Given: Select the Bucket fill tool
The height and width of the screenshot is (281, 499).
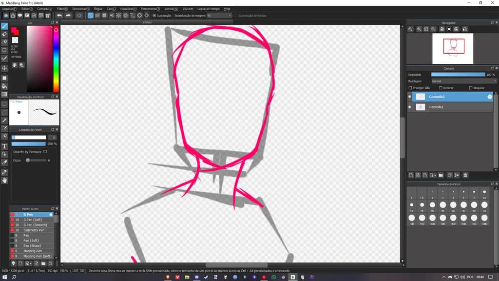Looking at the screenshot, I should [x=4, y=86].
